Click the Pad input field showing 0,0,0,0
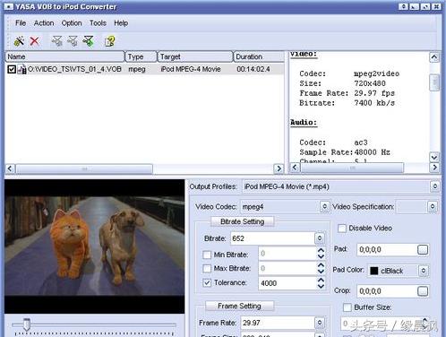This screenshot has height=337, width=446. tap(387, 249)
